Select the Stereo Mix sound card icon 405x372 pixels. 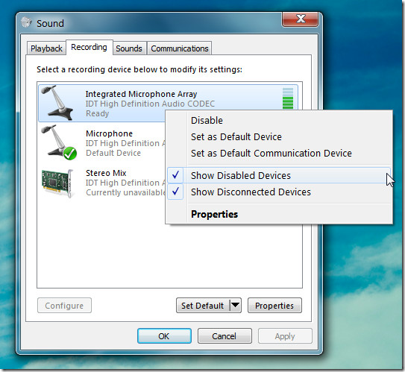click(58, 183)
